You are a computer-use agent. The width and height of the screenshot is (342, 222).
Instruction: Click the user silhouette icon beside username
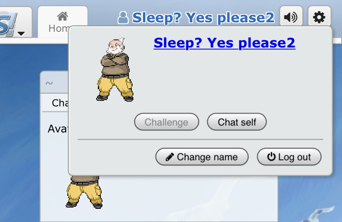pos(123,17)
